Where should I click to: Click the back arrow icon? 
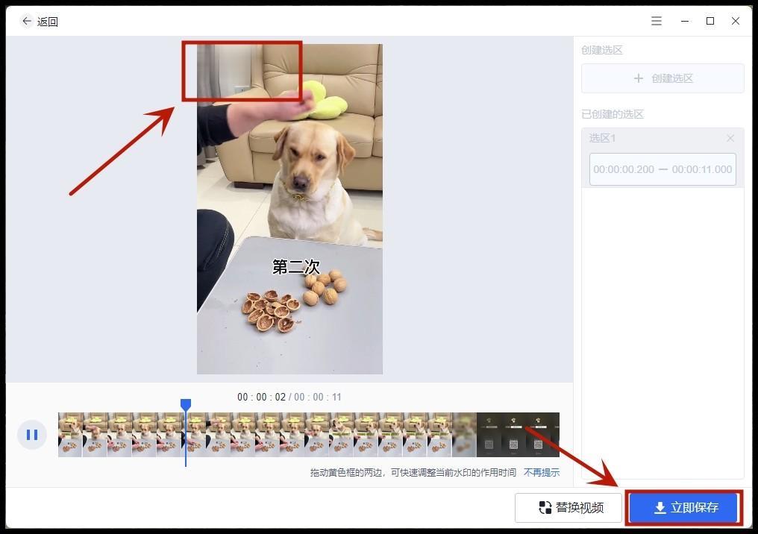click(27, 21)
